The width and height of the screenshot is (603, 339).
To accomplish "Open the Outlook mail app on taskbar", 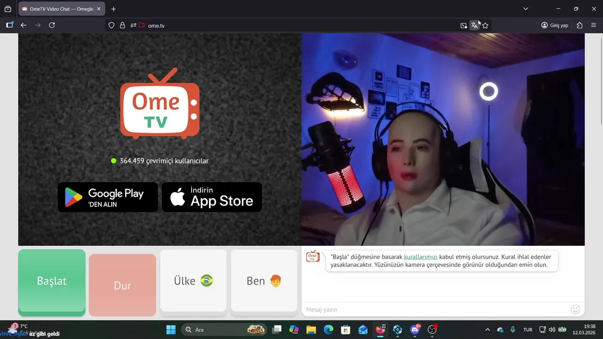I will (363, 330).
